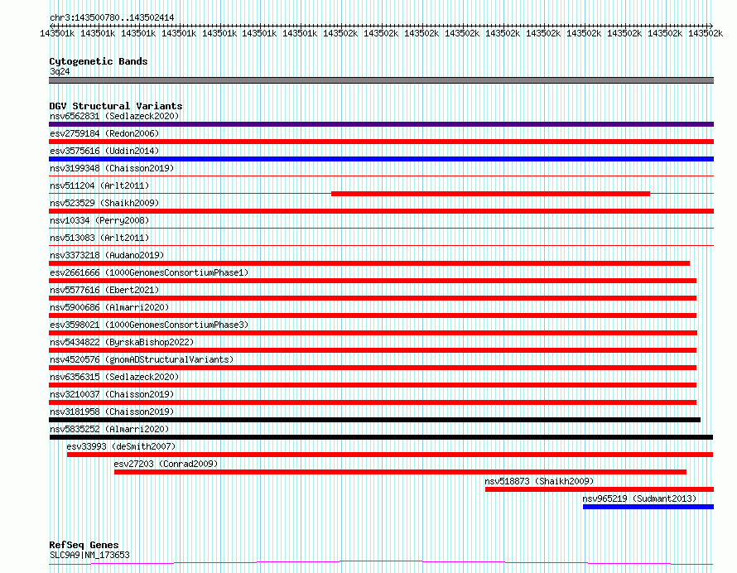The image size is (737, 573).
Task: Open variant esv3575616 (Uddin2014)
Action: click(104, 151)
